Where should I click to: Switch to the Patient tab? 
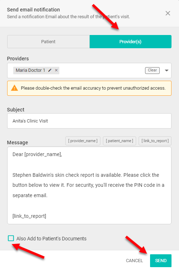pyautogui.click(x=48, y=42)
